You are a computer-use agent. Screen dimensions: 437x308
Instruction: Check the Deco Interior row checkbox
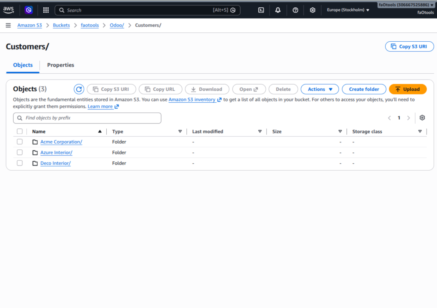coord(19,163)
